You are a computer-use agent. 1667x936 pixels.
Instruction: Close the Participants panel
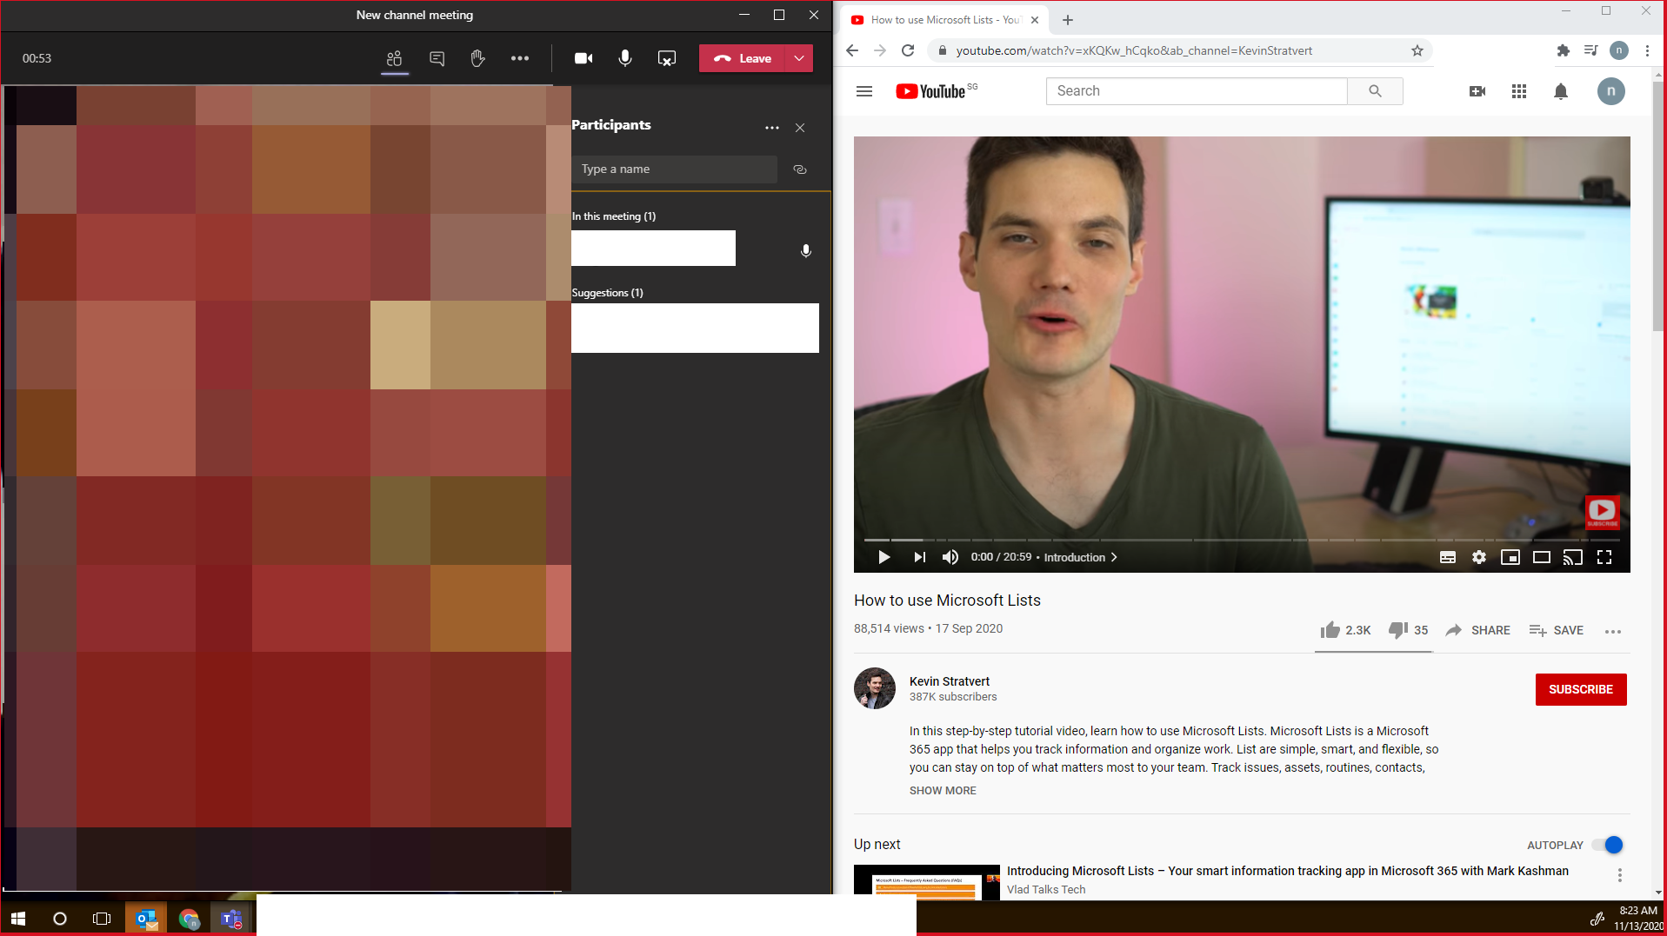(800, 128)
